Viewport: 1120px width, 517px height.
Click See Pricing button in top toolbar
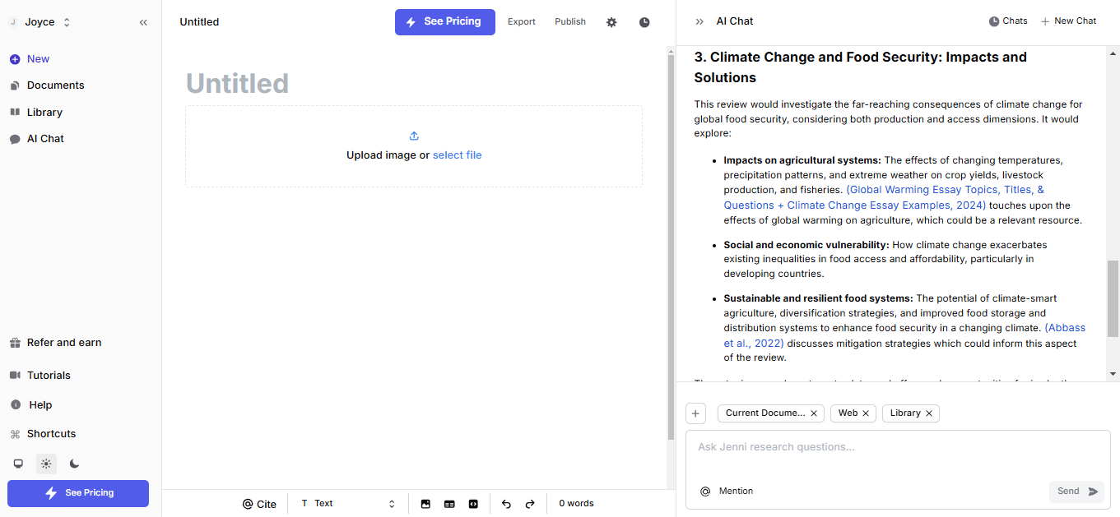(x=445, y=22)
